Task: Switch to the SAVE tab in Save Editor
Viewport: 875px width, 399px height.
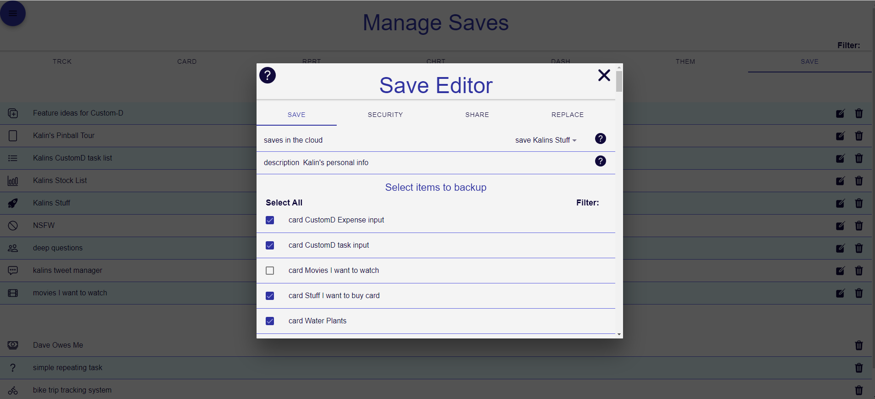Action: (x=296, y=115)
